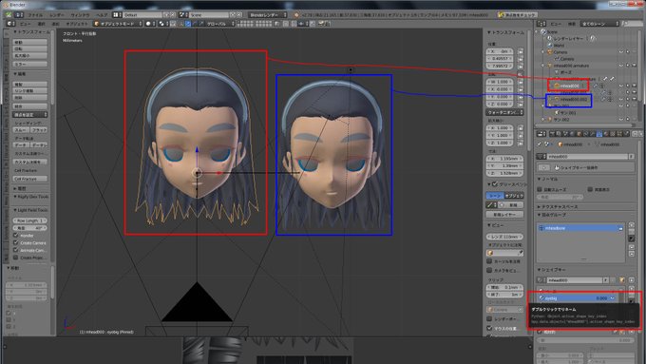
Task: Select mheadbone in vertex group list
Action: [580, 228]
